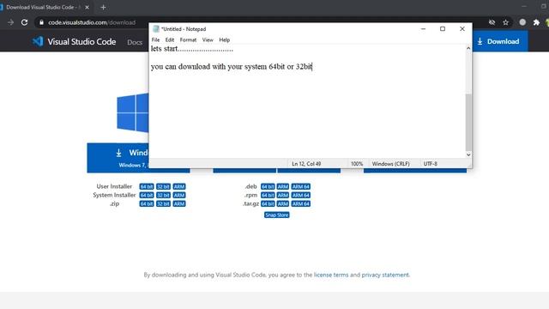The height and width of the screenshot is (309, 549).
Task: Open the Notepad Format menu
Action: tap(188, 40)
